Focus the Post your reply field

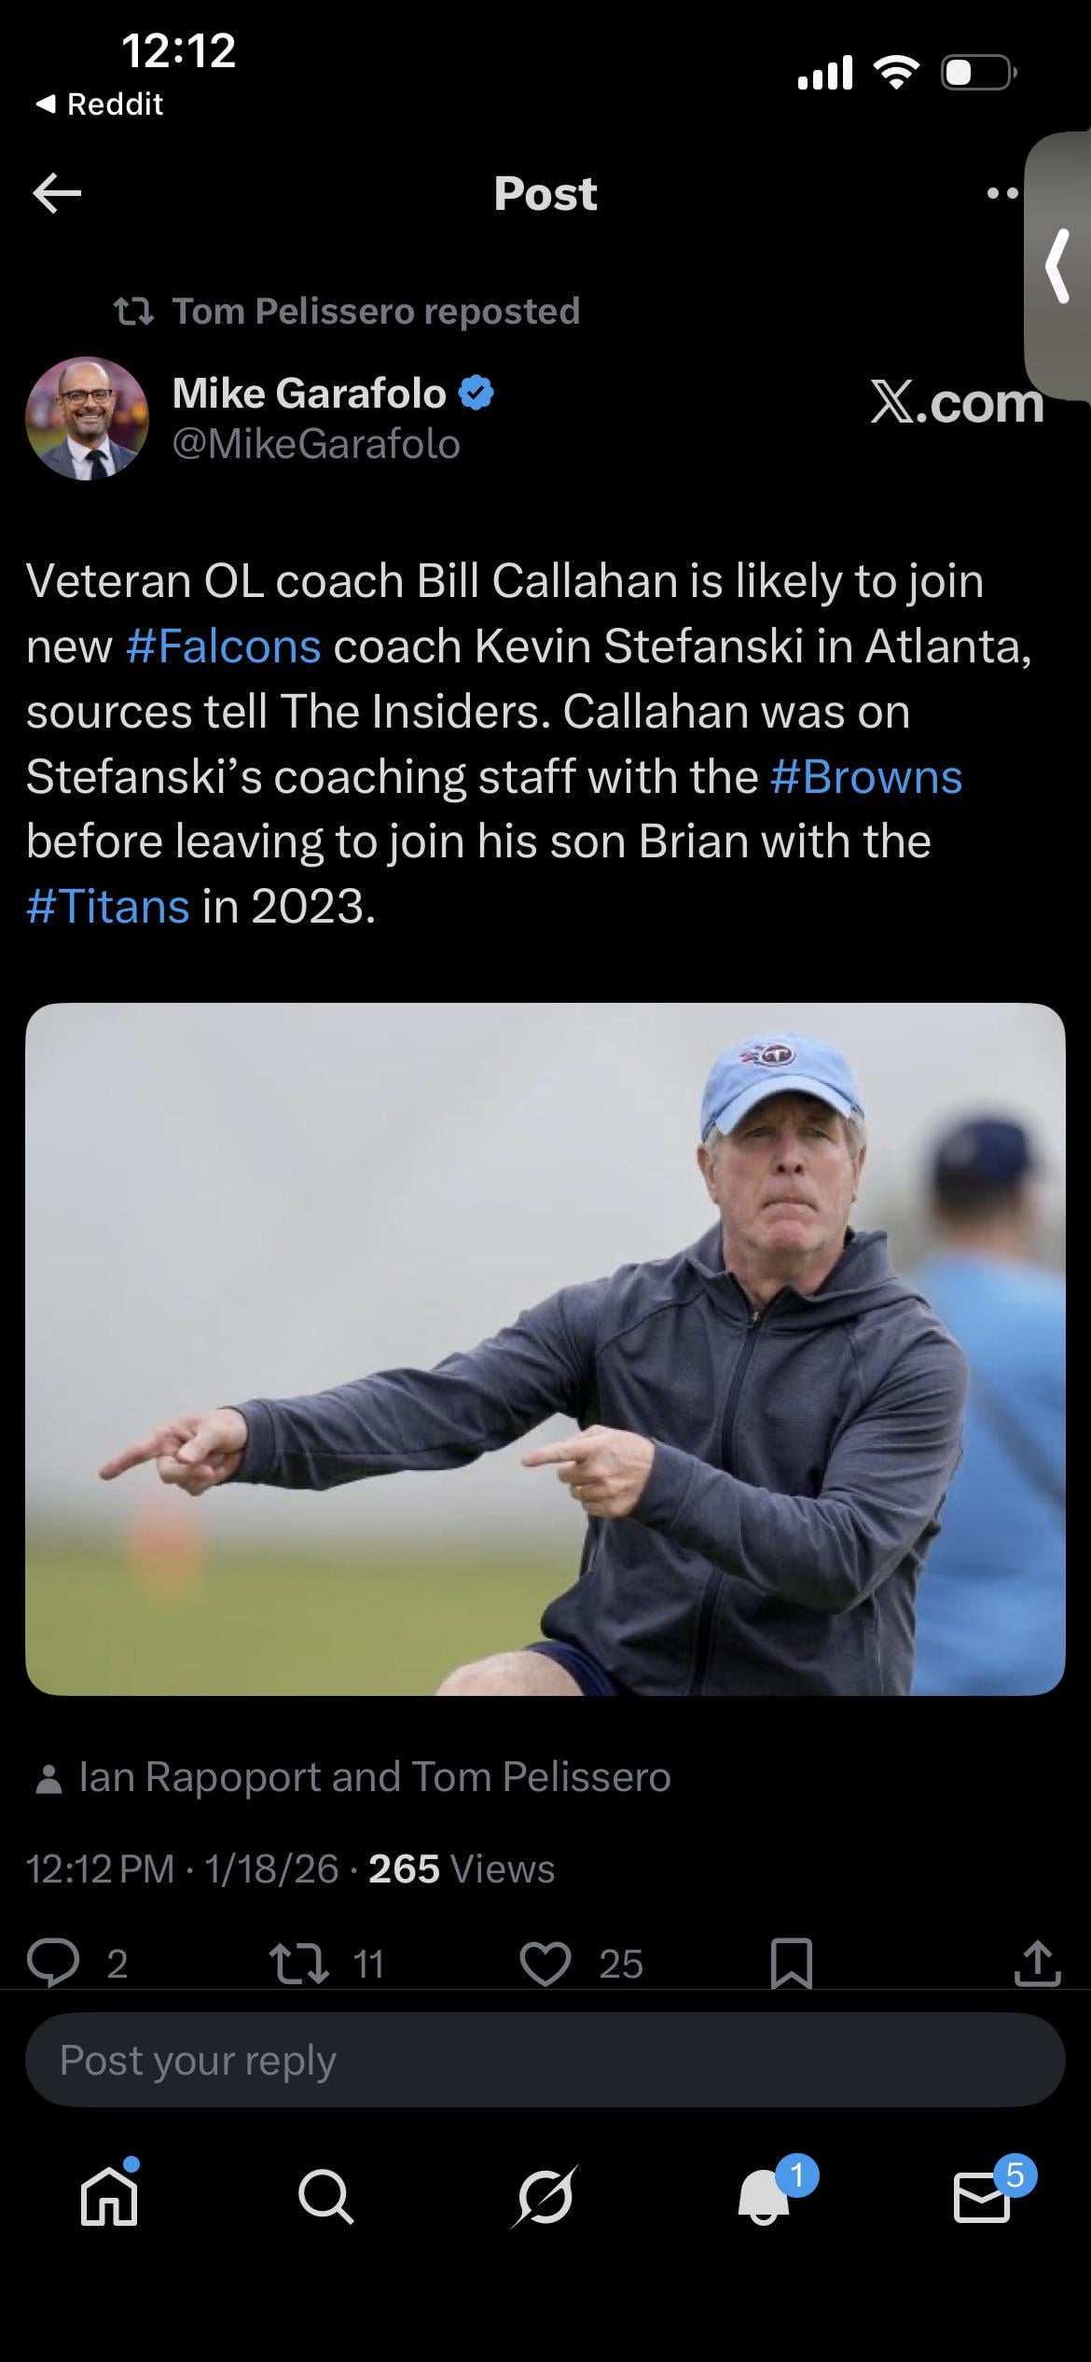pos(545,2060)
